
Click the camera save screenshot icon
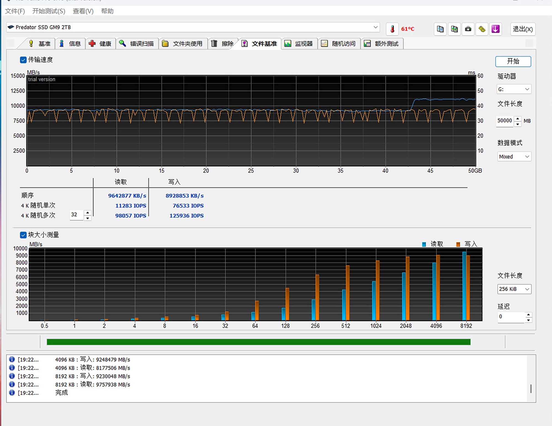point(468,29)
